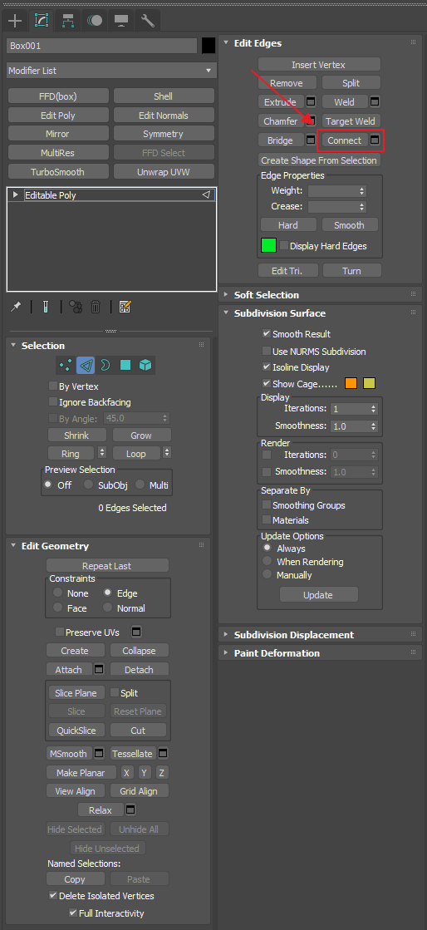Collapse the Edit Geometry rollout
427x930 pixels.
coord(13,546)
